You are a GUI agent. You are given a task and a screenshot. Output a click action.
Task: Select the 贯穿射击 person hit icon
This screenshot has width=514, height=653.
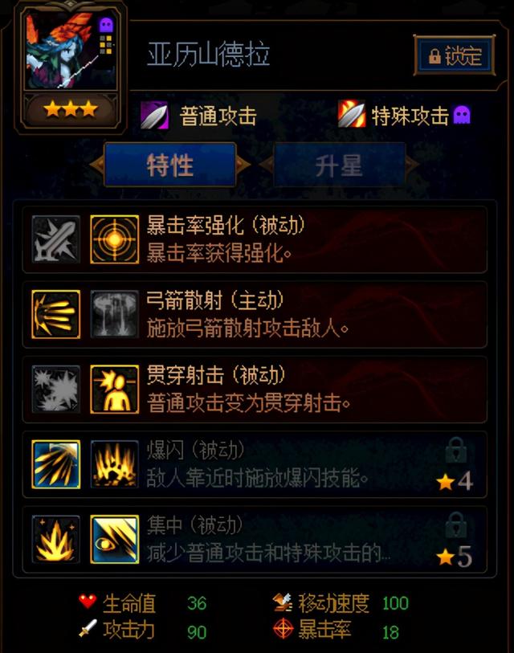point(115,390)
